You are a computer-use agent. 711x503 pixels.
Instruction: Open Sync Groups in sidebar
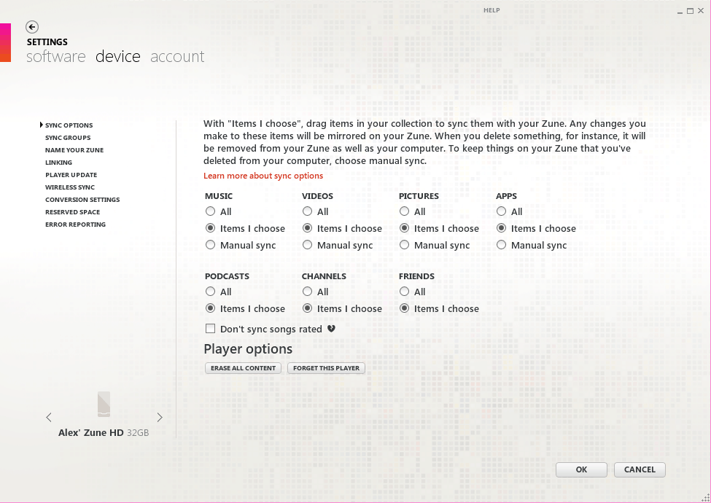point(68,137)
